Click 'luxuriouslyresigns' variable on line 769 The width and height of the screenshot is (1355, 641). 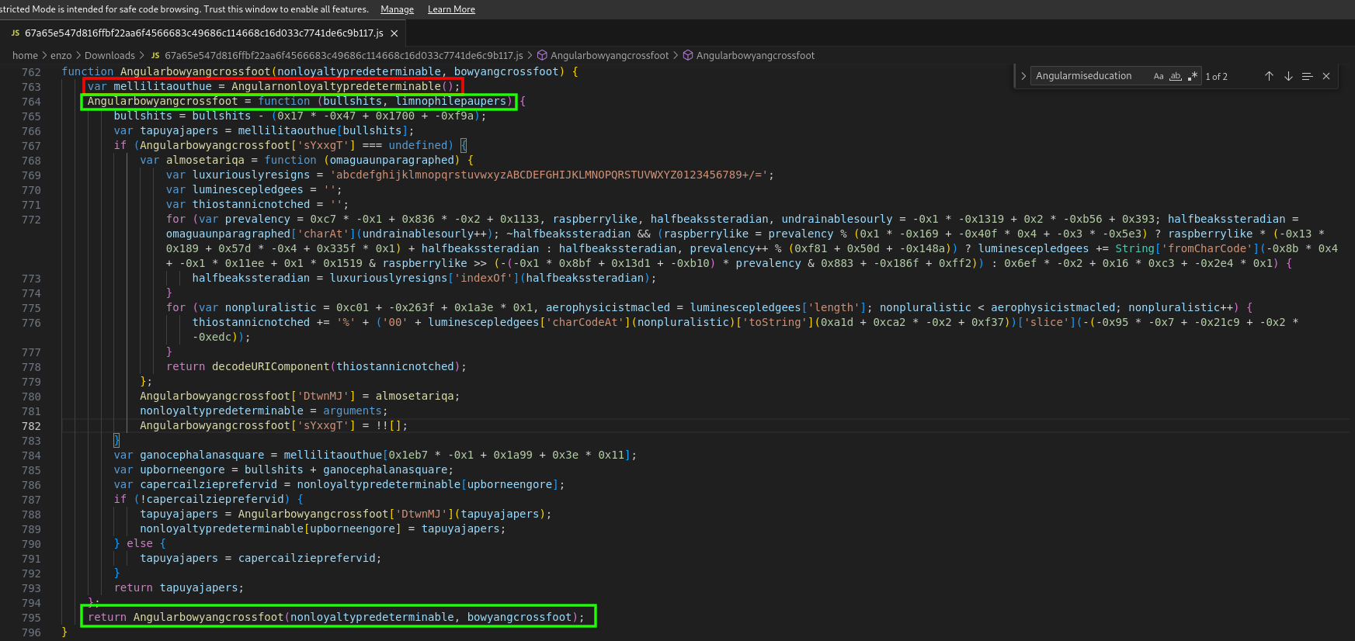pyautogui.click(x=251, y=175)
